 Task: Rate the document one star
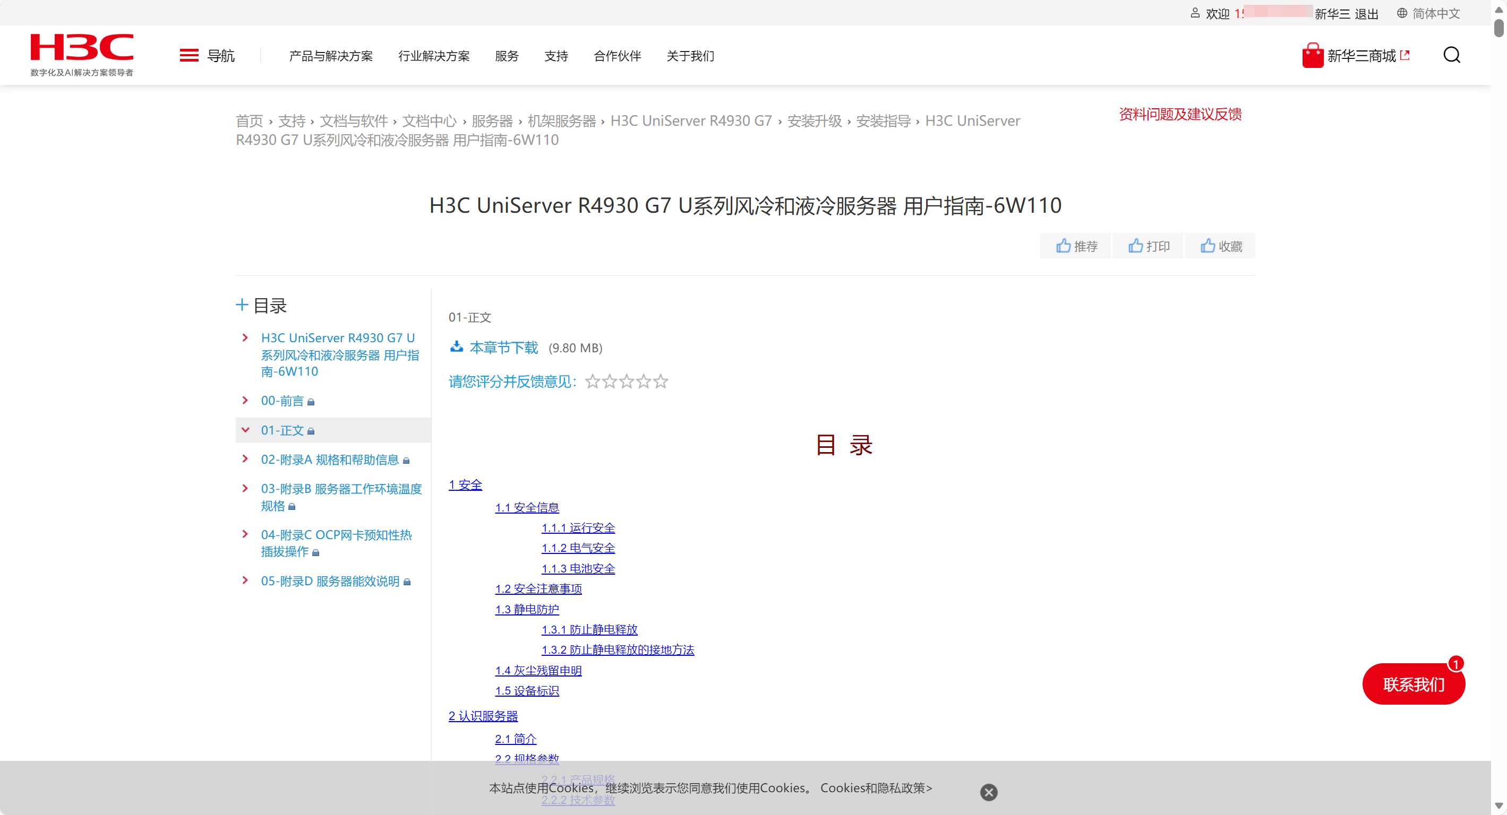[x=592, y=382]
